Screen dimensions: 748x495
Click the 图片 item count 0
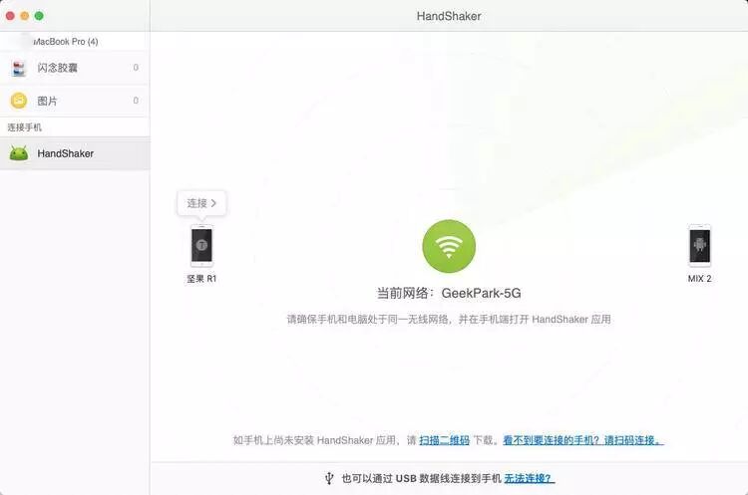click(x=136, y=101)
